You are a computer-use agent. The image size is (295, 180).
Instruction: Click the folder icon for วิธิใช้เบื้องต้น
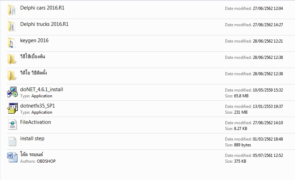(12, 59)
